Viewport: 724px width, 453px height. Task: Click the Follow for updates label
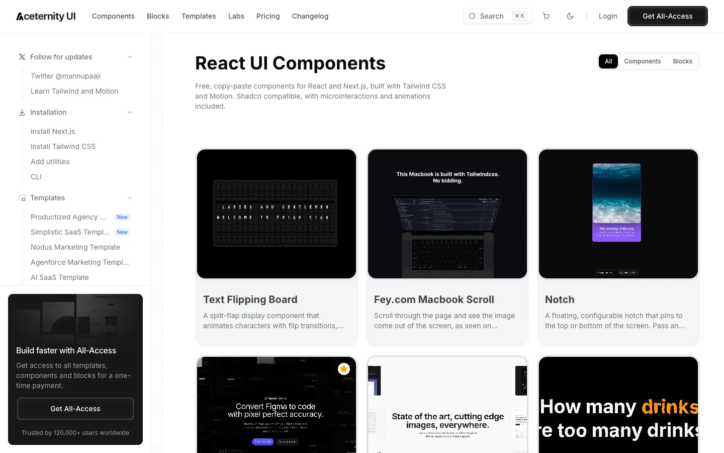coord(61,57)
